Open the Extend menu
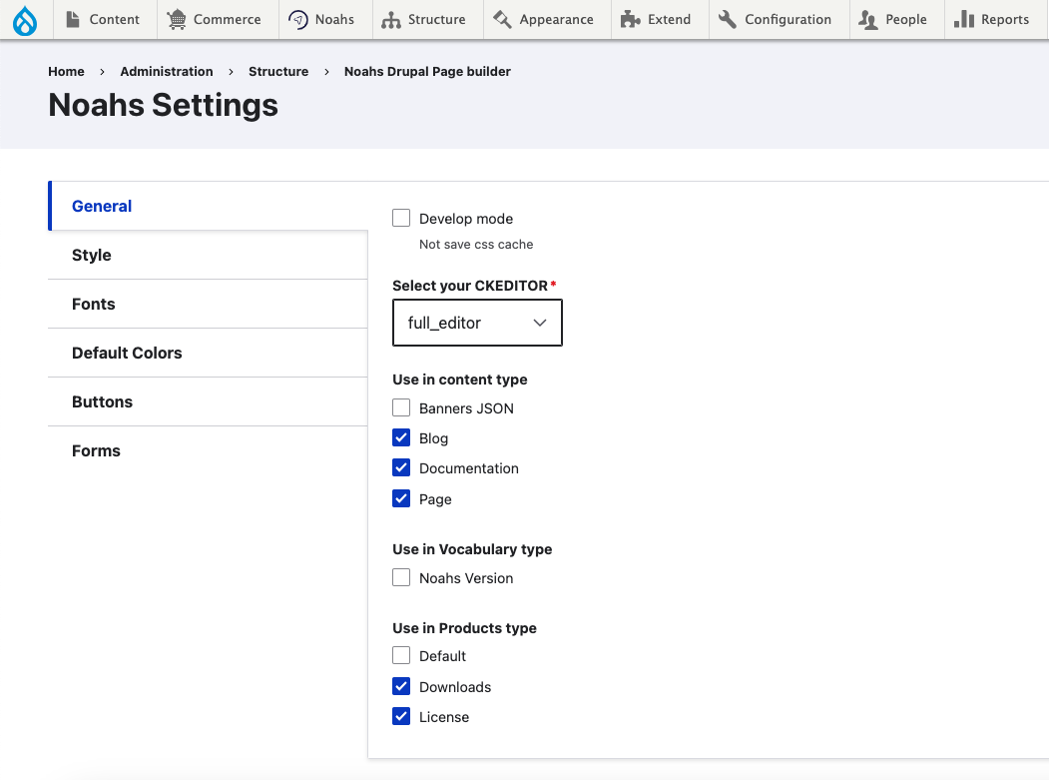This screenshot has height=780, width=1049. click(660, 19)
